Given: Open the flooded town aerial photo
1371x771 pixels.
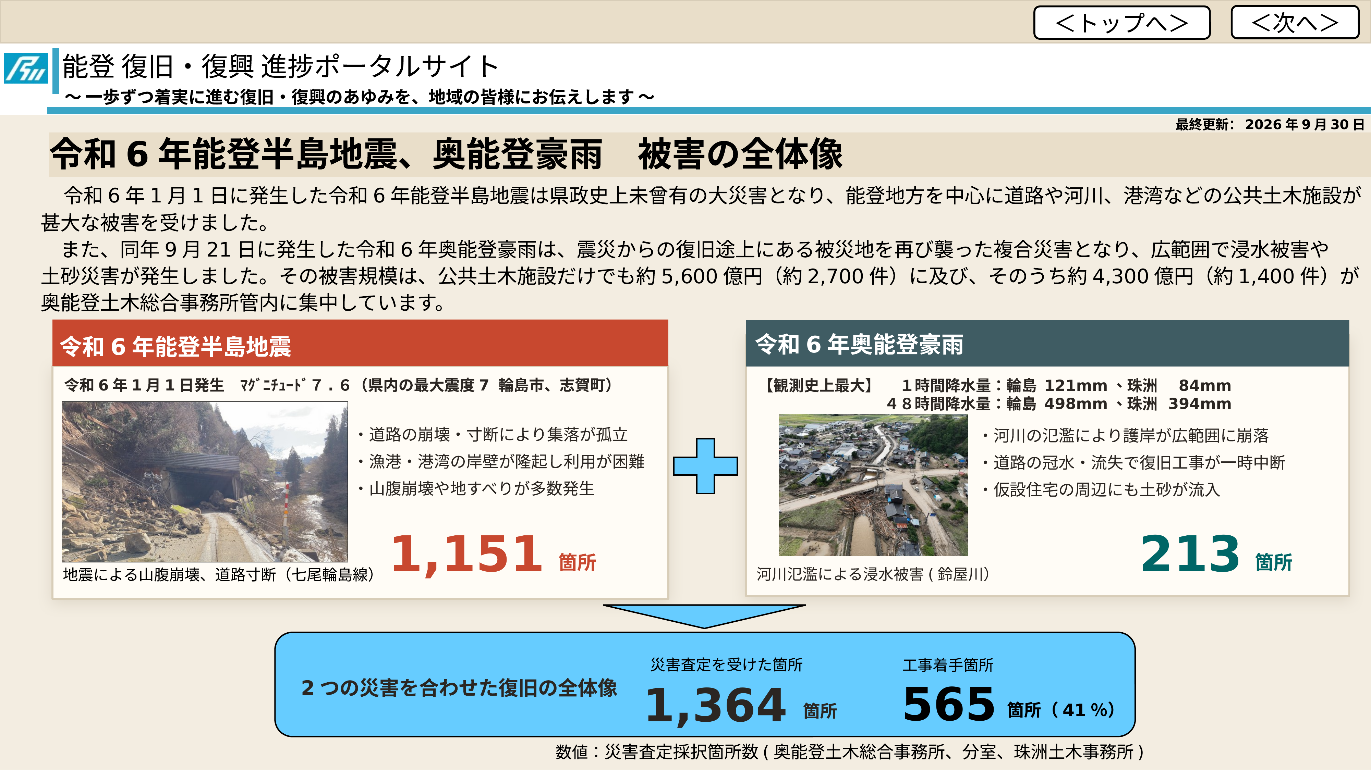Looking at the screenshot, I should (873, 485).
